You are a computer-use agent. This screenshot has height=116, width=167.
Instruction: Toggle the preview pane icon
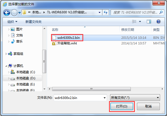[149, 22]
